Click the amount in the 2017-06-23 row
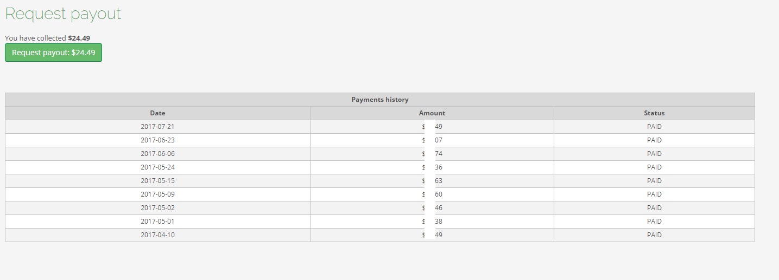The image size is (779, 280). pyautogui.click(x=432, y=140)
